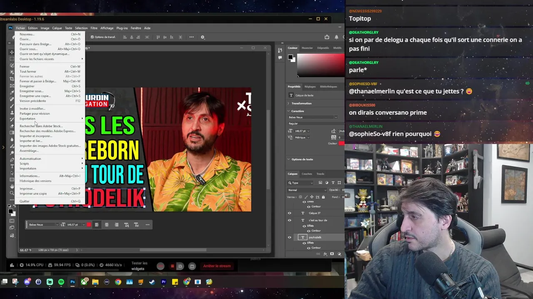
Task: Click Tester les widgets
Action: [x=139, y=266]
